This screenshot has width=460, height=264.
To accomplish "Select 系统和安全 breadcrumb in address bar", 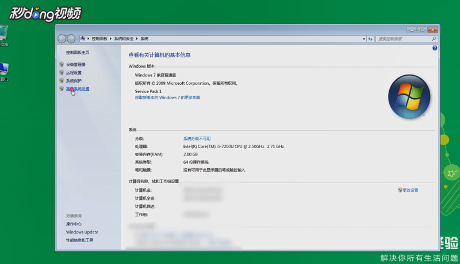I will click(124, 38).
